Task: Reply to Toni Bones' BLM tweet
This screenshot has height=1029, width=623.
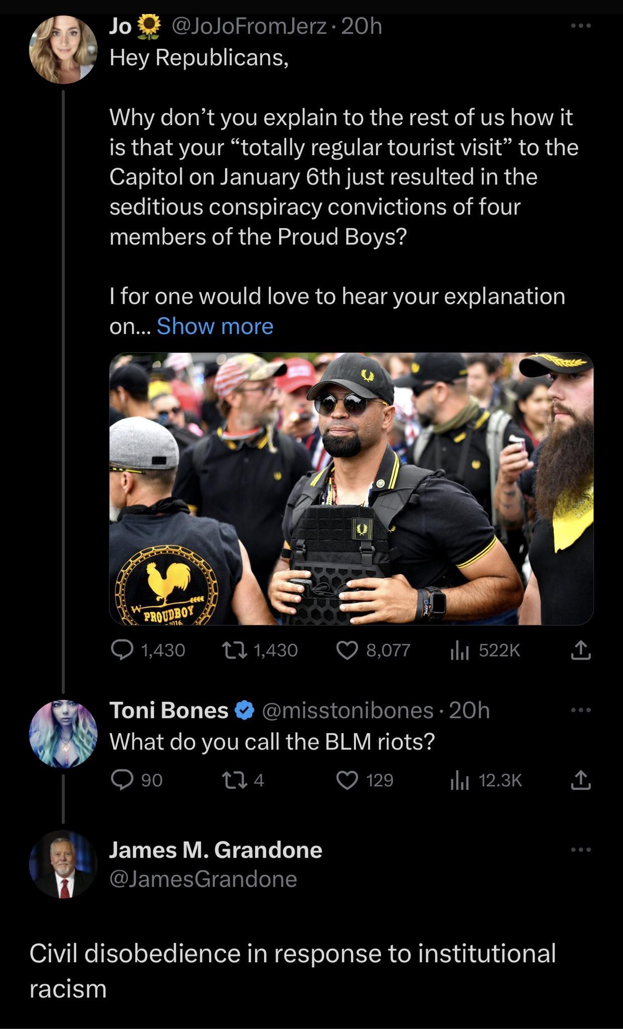Action: pyautogui.click(x=121, y=780)
